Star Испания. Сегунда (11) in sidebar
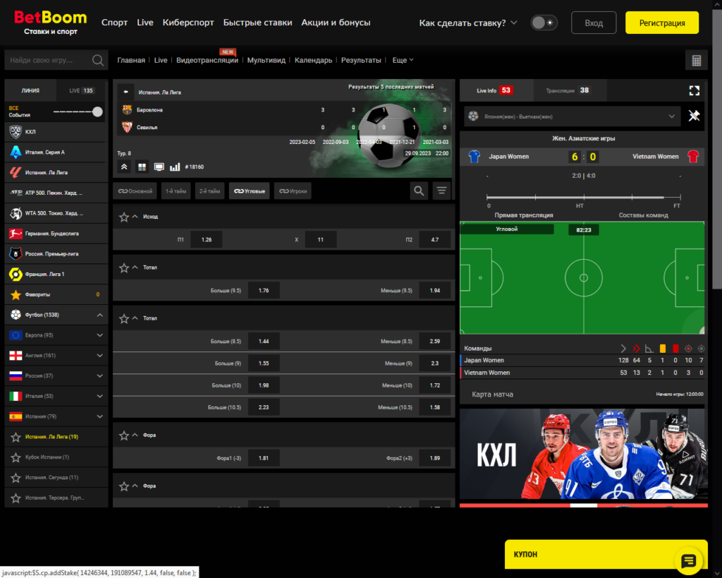The image size is (722, 578). pos(16,478)
